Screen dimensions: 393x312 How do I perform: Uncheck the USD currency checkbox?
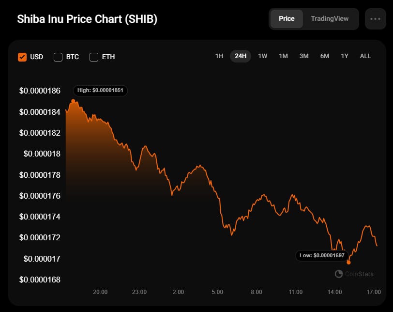point(22,57)
